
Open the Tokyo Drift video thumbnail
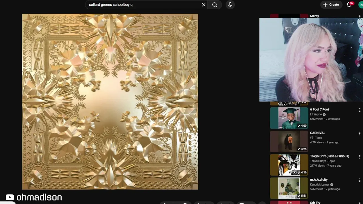(x=289, y=165)
